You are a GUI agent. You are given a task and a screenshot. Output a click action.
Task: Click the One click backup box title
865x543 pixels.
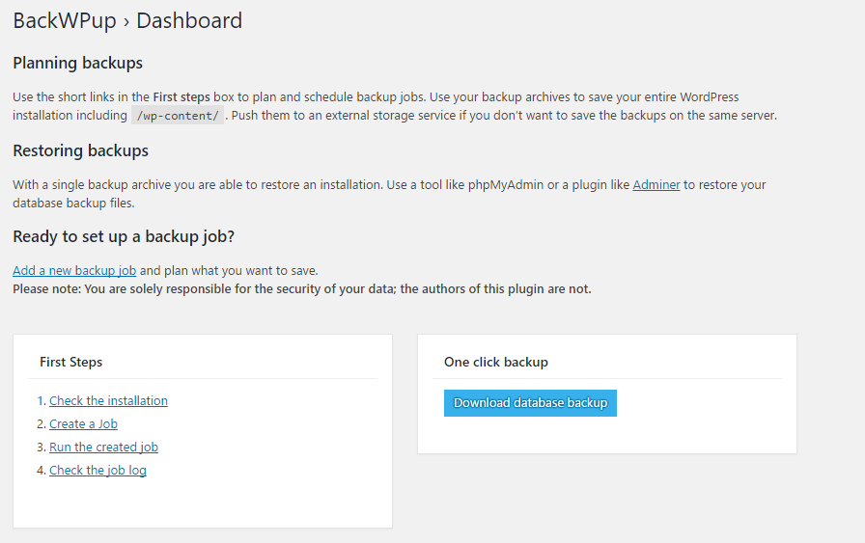[495, 363]
